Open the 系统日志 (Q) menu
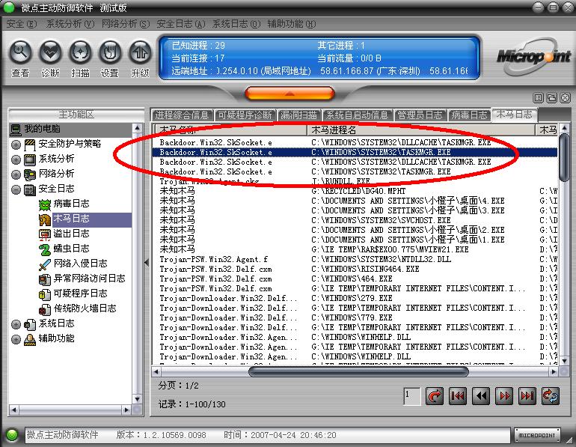 pyautogui.click(x=236, y=24)
